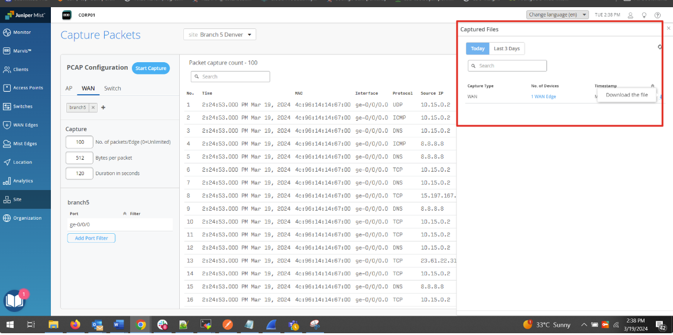Select the Last 3 Days tab
The height and width of the screenshot is (335, 673).
pyautogui.click(x=507, y=49)
